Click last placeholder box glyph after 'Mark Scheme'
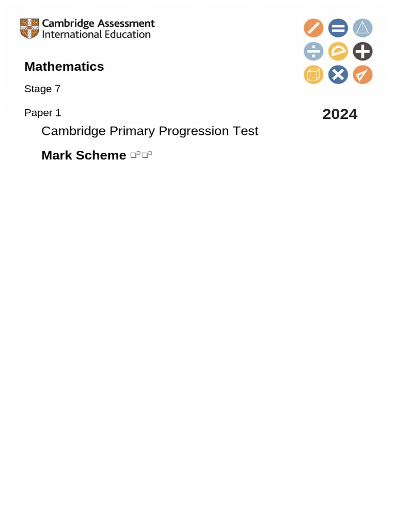 [x=150, y=154]
